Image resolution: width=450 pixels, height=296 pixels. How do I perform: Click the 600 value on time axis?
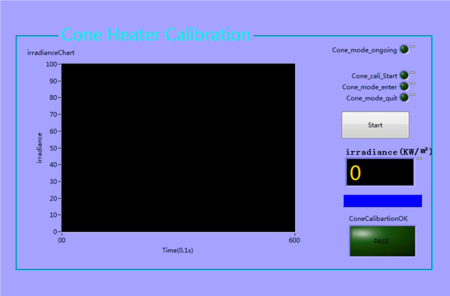[x=294, y=240]
